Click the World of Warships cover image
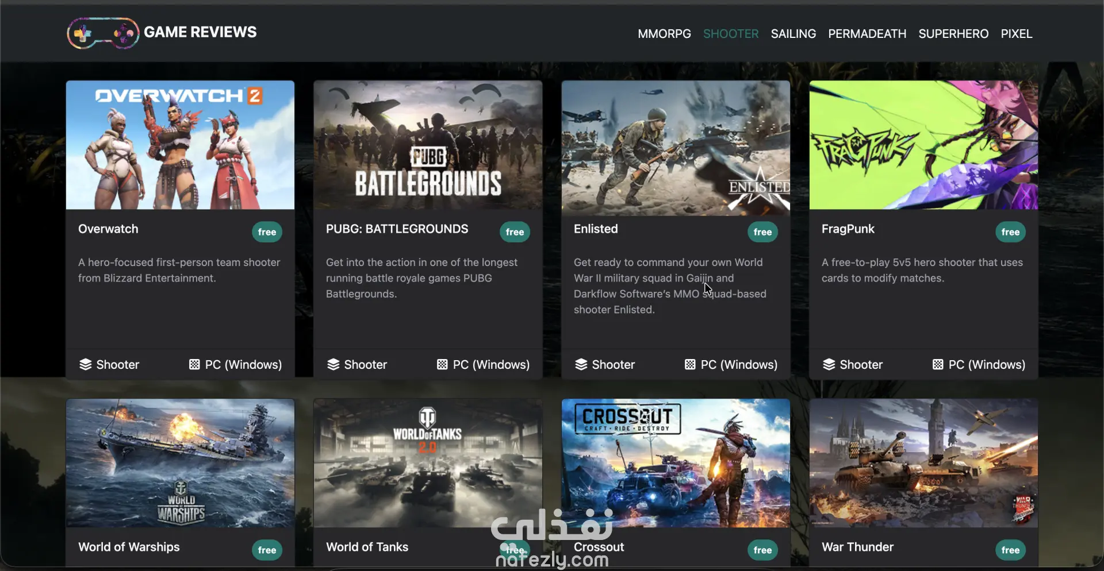This screenshot has width=1104, height=571. [180, 463]
